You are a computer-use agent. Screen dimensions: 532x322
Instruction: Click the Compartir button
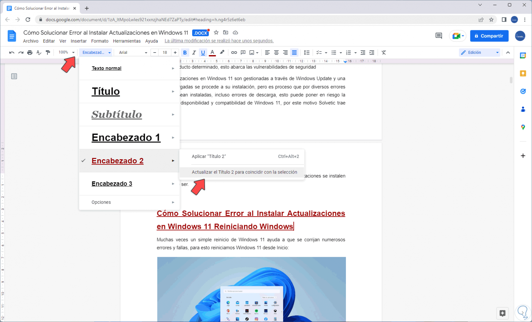489,36
